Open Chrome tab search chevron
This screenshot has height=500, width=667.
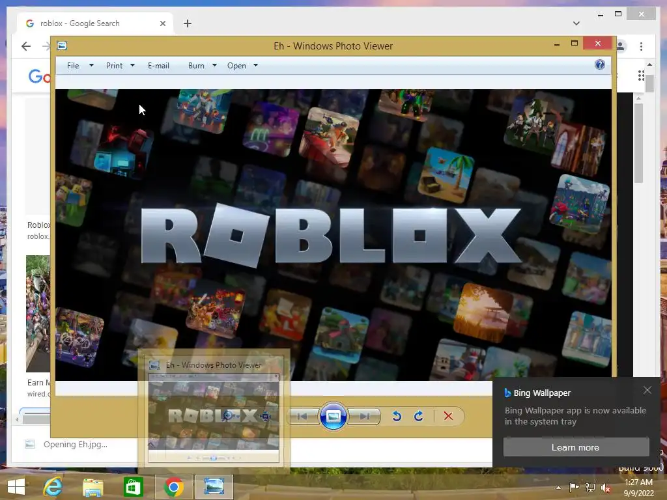(576, 23)
